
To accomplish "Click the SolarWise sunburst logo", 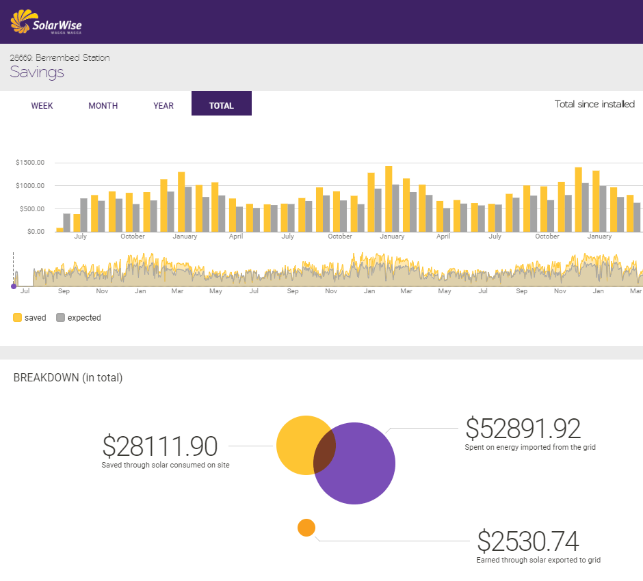I will 22,22.
